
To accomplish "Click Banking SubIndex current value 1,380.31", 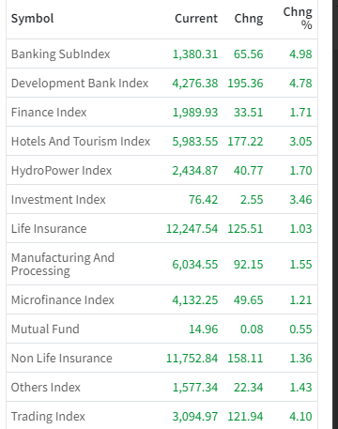I will click(195, 54).
